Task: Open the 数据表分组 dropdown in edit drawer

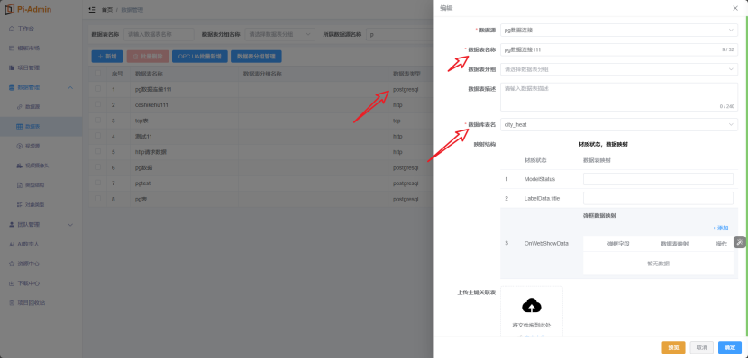Action: click(x=619, y=69)
